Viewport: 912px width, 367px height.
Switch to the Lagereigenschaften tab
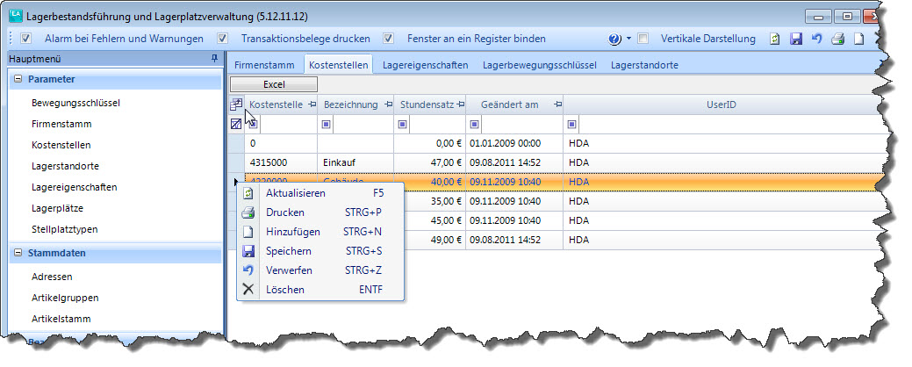coord(425,64)
